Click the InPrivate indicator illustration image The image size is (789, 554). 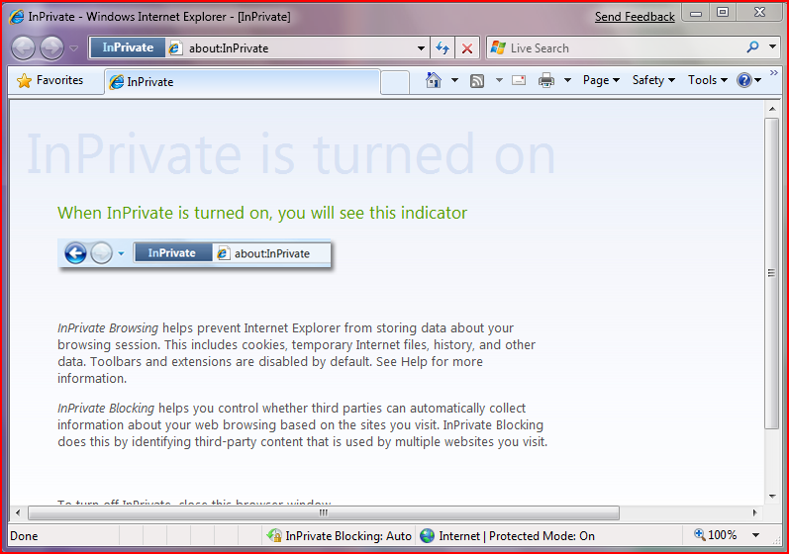click(195, 255)
